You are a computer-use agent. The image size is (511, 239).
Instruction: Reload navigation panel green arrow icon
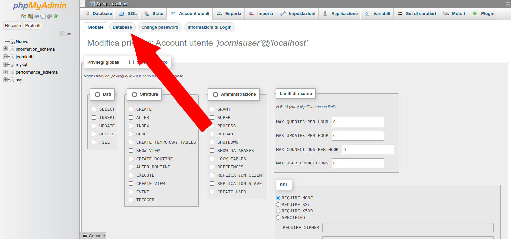pyautogui.click(x=56, y=16)
